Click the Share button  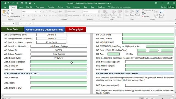(171, 7)
